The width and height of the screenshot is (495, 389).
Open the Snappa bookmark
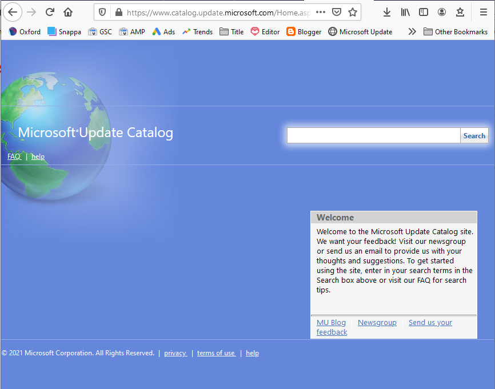[x=64, y=32]
